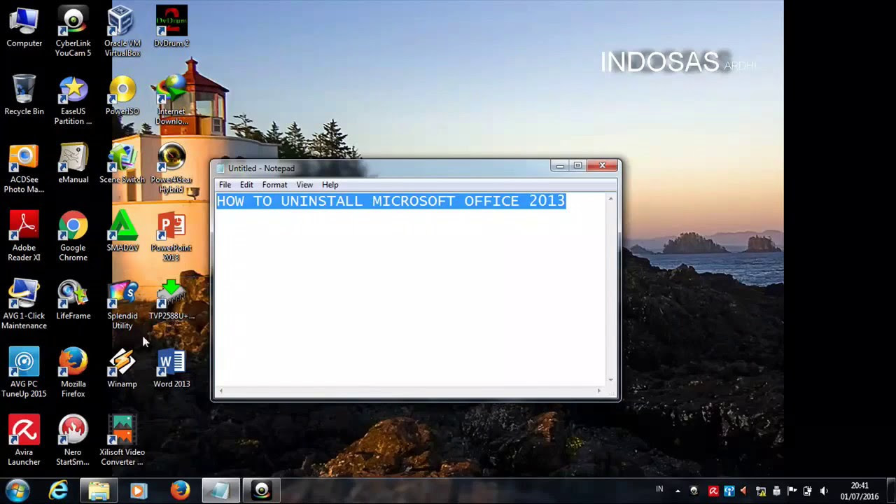
Task: Select Power4Gear Hybrid desktop shortcut
Action: tap(171, 168)
